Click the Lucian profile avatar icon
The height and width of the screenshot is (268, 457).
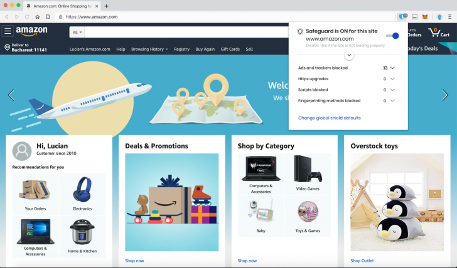pyautogui.click(x=22, y=151)
